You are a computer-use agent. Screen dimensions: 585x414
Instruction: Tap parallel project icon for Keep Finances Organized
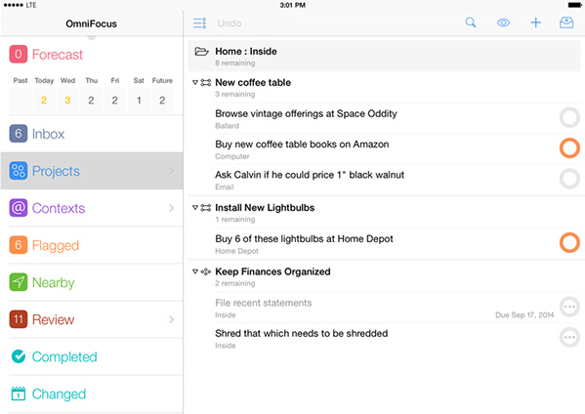205,271
